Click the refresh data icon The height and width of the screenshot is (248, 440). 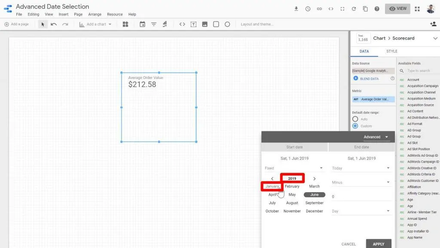tap(354, 9)
